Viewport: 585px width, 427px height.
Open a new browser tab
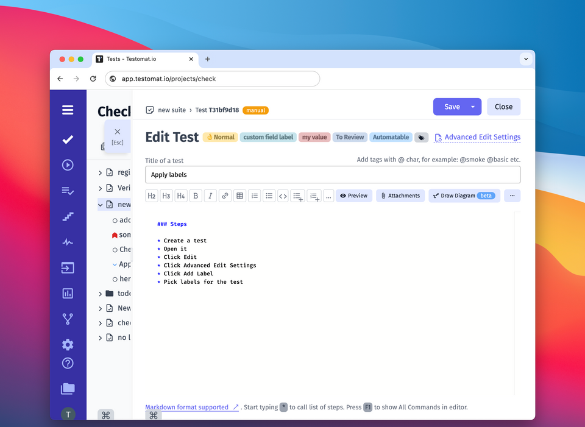click(207, 59)
